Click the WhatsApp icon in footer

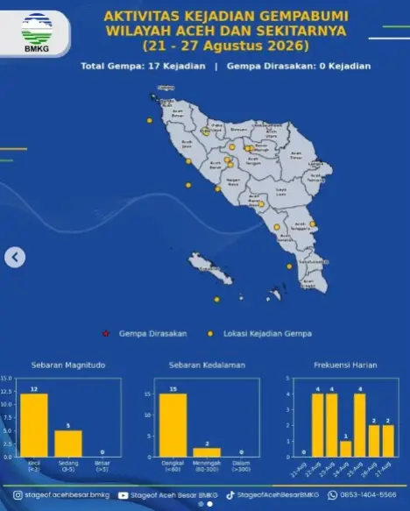coord(333,495)
